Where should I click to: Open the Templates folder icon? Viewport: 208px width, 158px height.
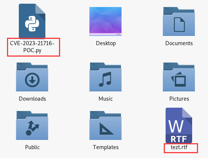pyautogui.click(x=105, y=125)
